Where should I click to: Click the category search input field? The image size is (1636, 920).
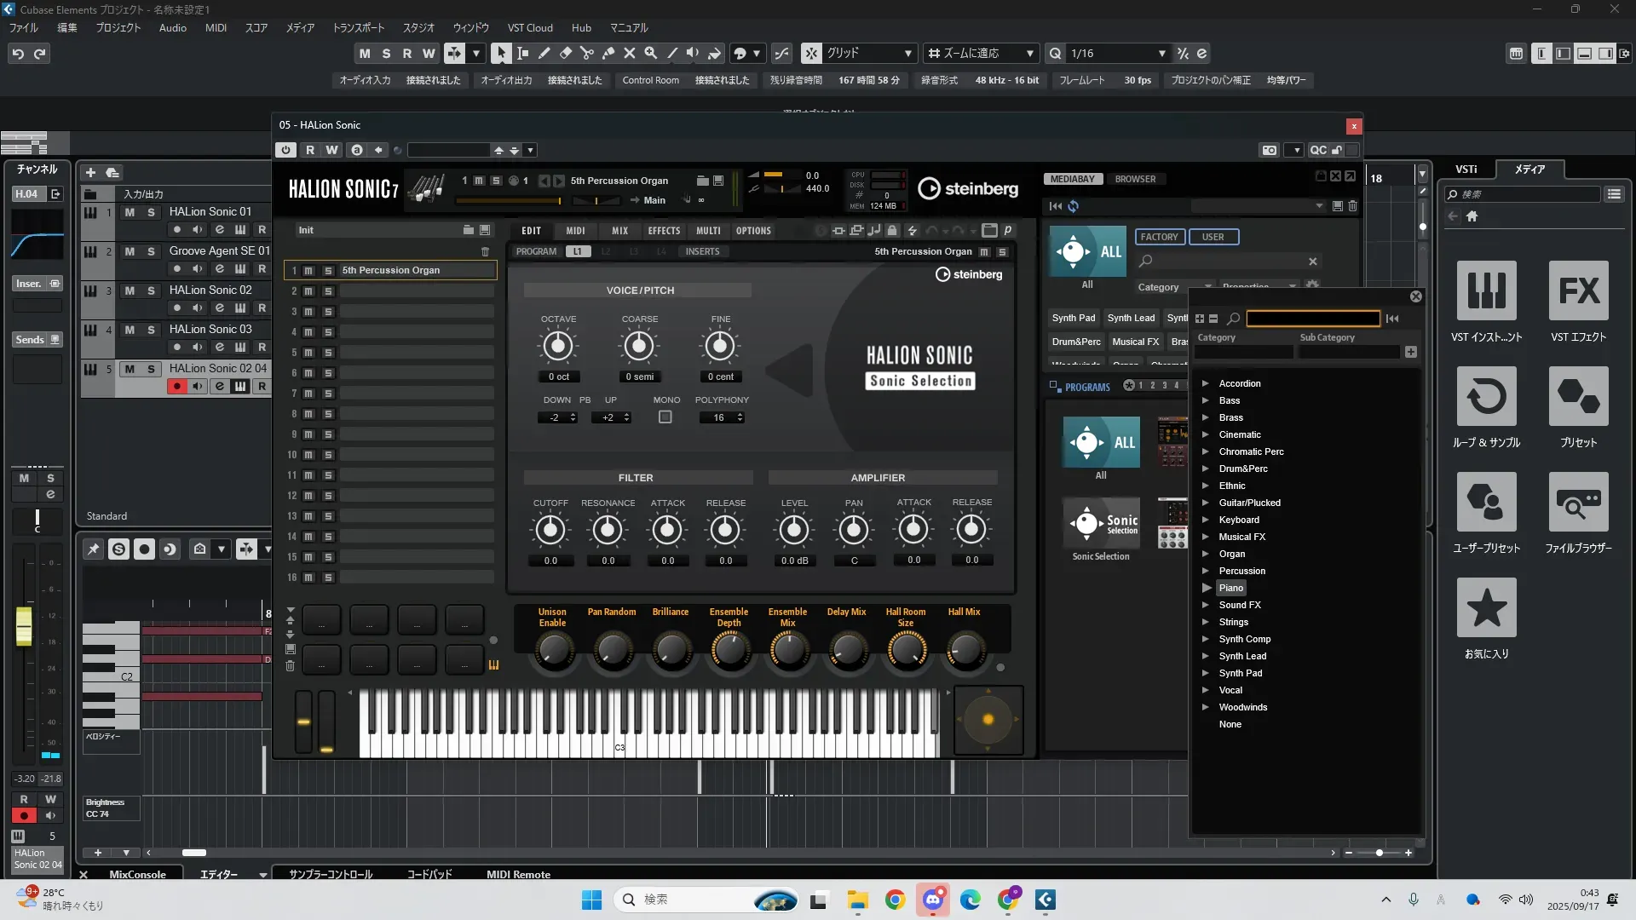pyautogui.click(x=1312, y=319)
